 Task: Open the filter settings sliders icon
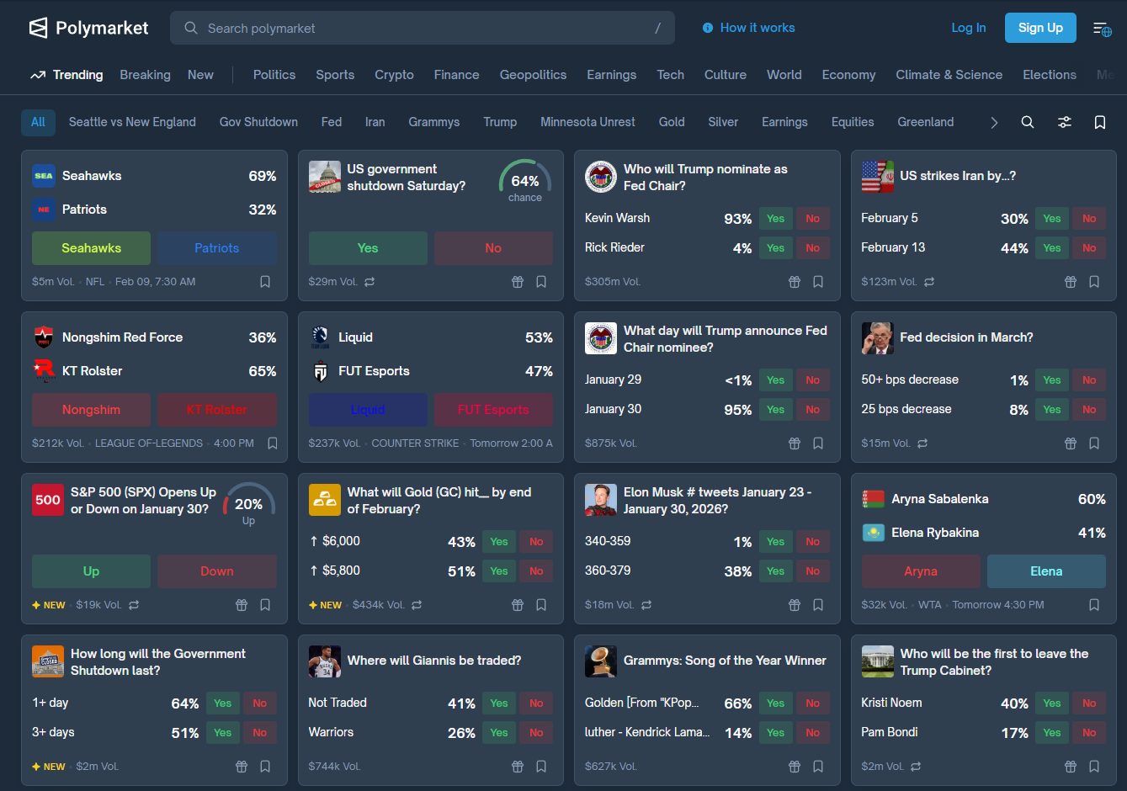(x=1064, y=122)
